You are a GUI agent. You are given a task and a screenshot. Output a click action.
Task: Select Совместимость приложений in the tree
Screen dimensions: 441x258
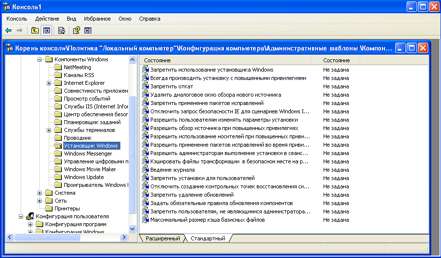tap(96, 91)
